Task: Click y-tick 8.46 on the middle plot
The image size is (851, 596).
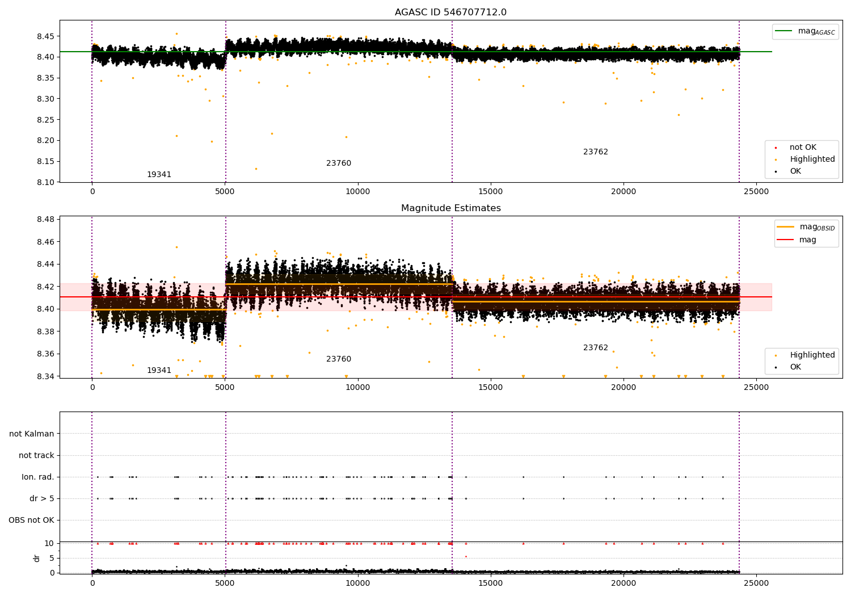Action: pos(45,242)
